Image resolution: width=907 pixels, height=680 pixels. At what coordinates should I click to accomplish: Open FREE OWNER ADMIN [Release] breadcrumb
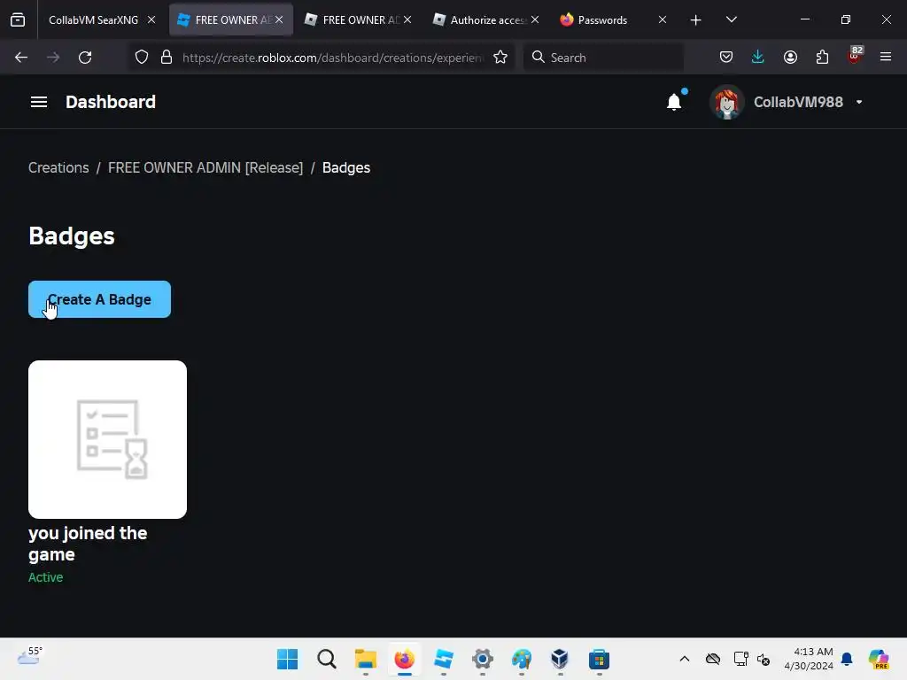click(205, 167)
